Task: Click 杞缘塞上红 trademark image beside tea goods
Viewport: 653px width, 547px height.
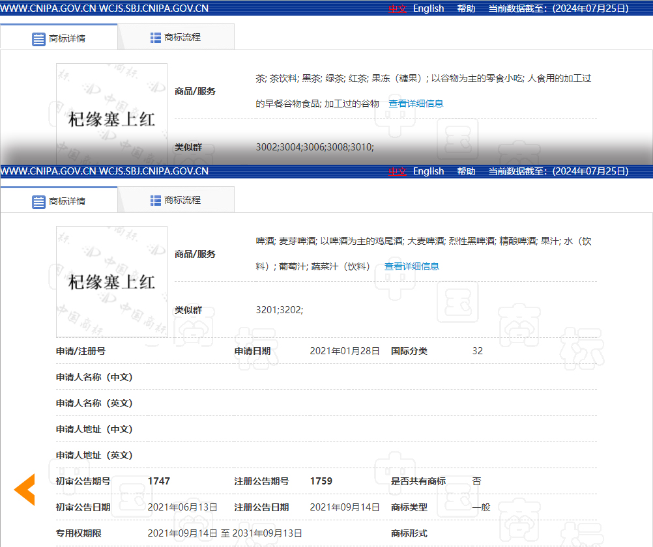Action: coord(111,114)
